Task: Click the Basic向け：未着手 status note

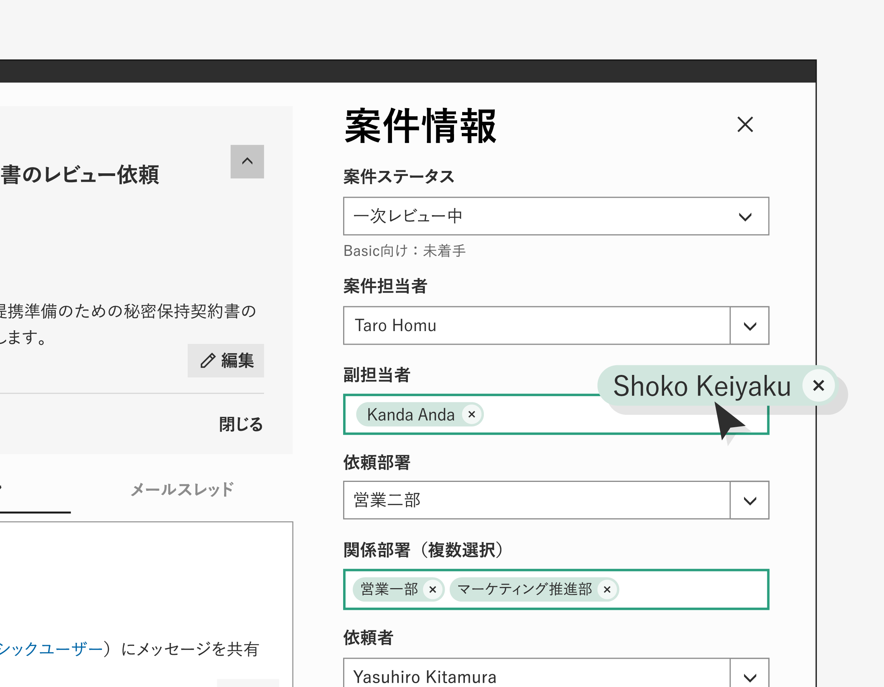Action: click(x=404, y=251)
